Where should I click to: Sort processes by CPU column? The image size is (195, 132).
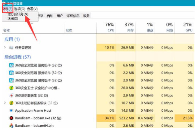(x=111, y=30)
